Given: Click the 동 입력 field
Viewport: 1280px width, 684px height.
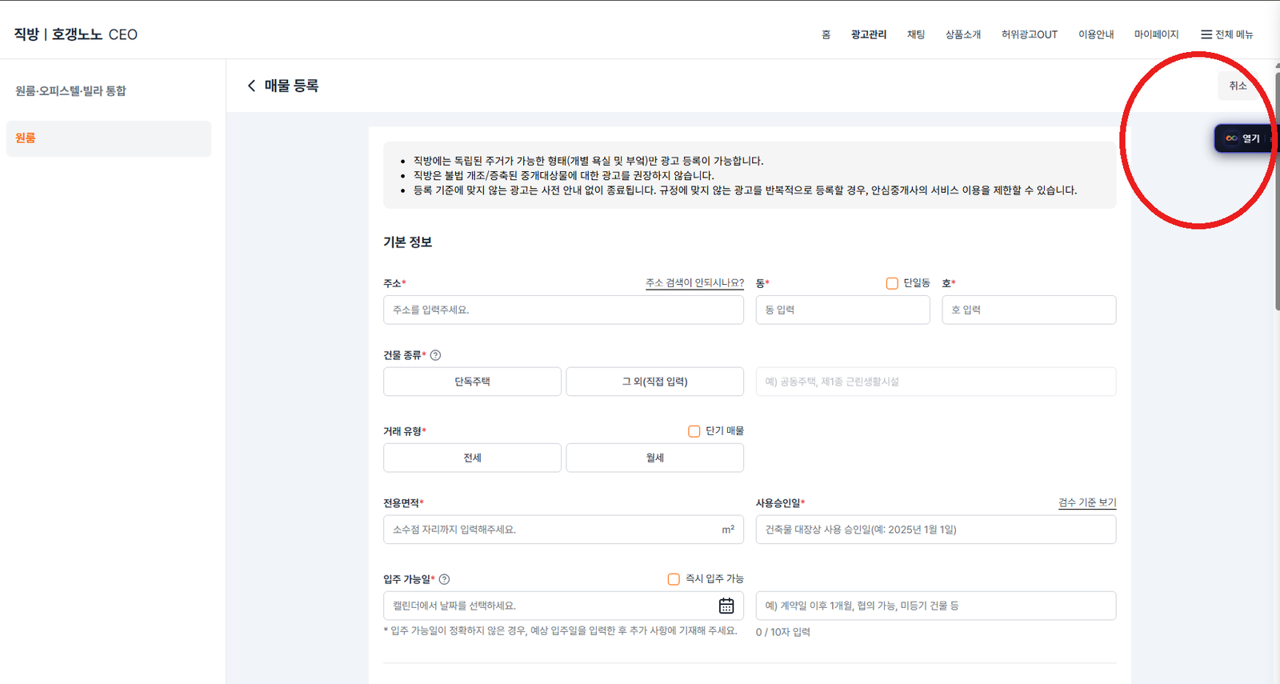Looking at the screenshot, I should (842, 310).
